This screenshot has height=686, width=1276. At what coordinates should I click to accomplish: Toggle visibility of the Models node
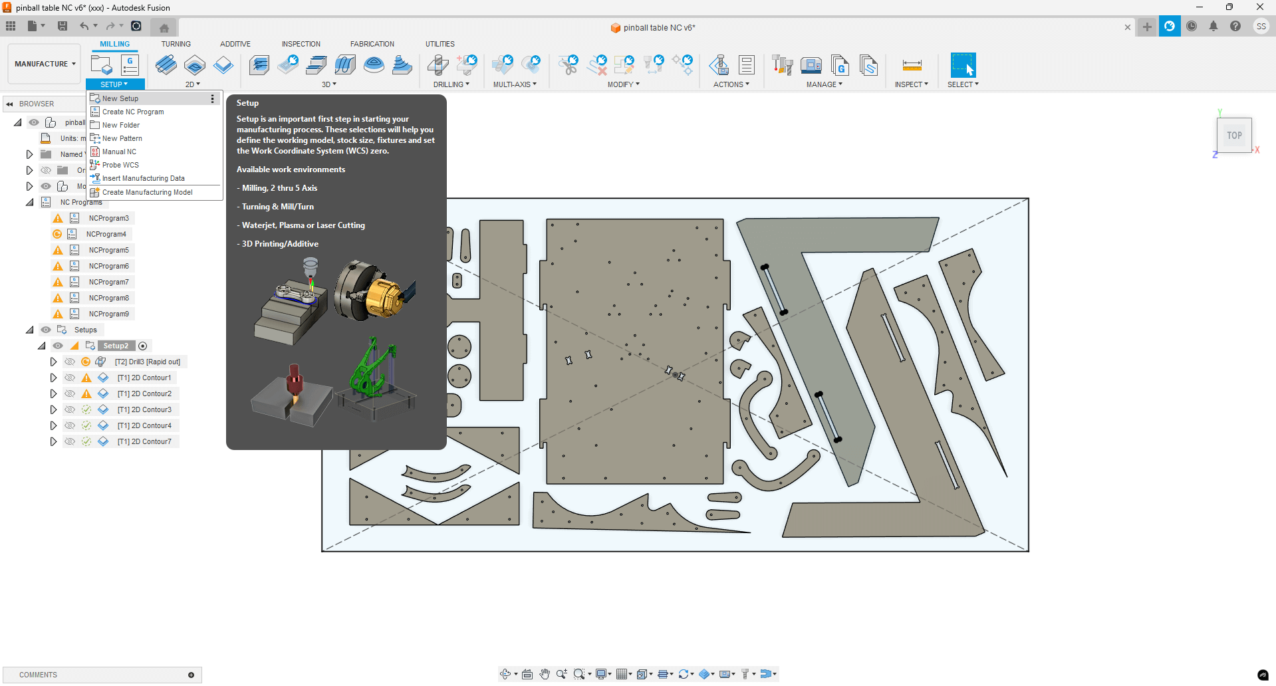(x=46, y=186)
